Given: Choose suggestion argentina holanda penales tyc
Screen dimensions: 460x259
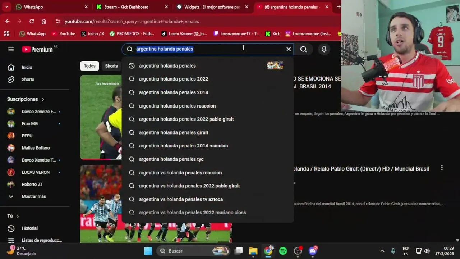Looking at the screenshot, I should click(x=207, y=159).
